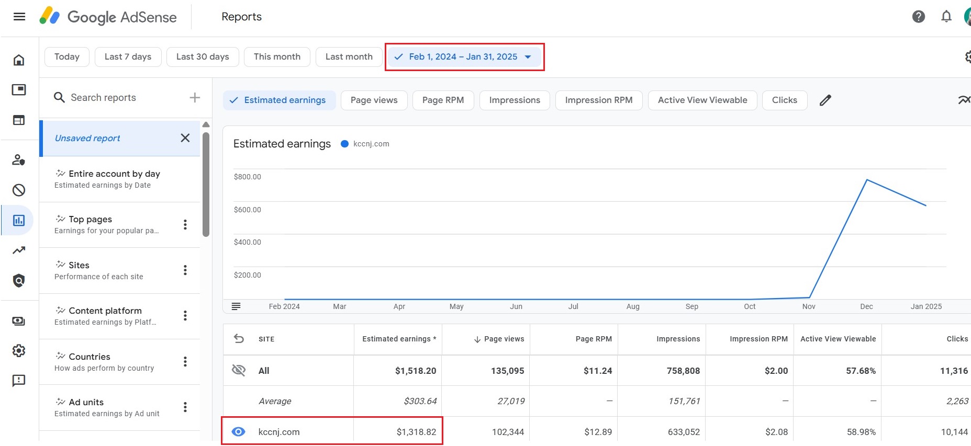Add a new report with plus icon

[195, 98]
